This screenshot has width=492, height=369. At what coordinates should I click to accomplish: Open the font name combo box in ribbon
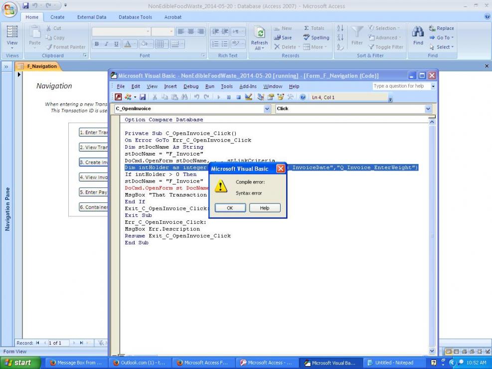(x=121, y=31)
